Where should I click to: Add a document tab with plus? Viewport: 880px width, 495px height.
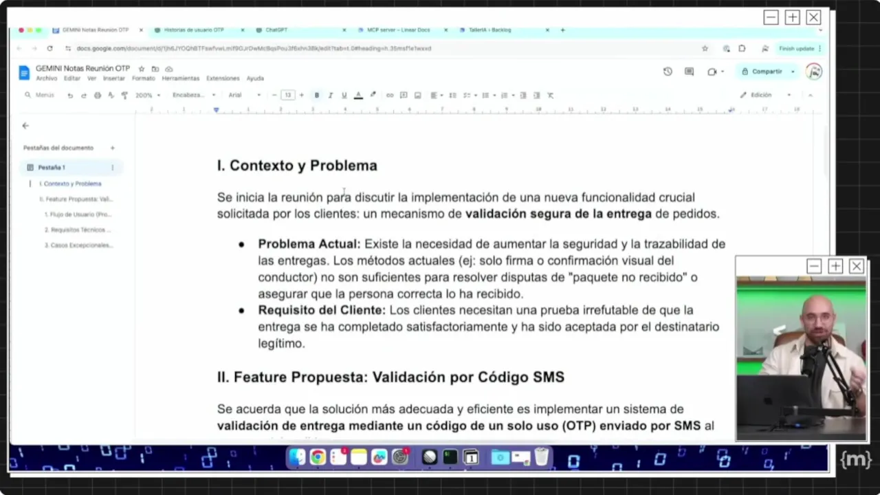[x=113, y=148]
